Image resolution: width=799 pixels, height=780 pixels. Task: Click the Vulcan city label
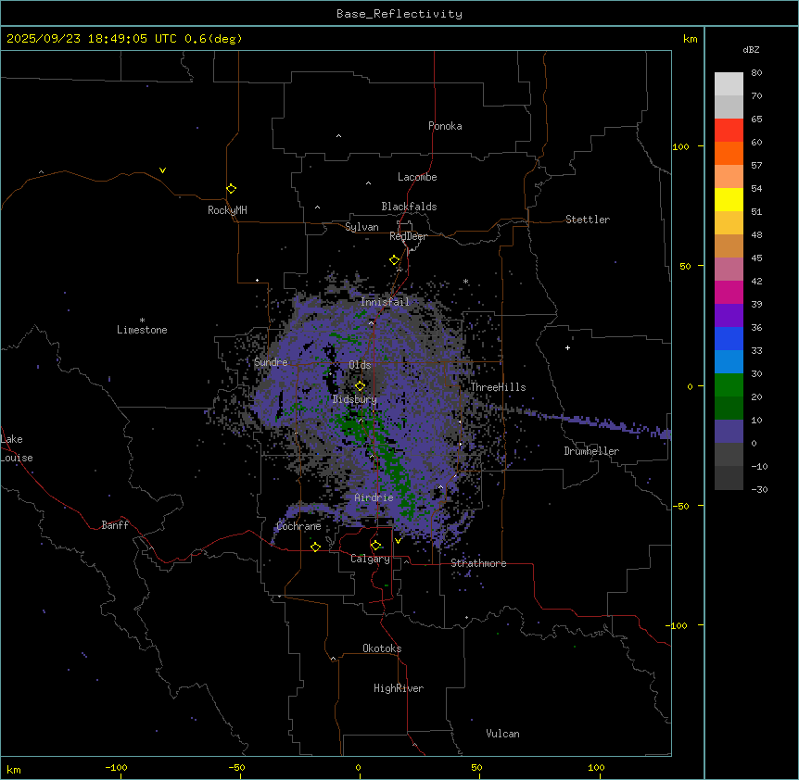point(502,734)
